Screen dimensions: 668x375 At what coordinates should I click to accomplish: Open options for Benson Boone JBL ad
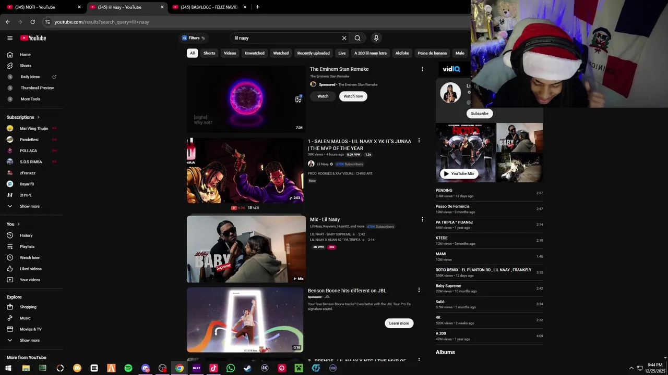tap(419, 290)
